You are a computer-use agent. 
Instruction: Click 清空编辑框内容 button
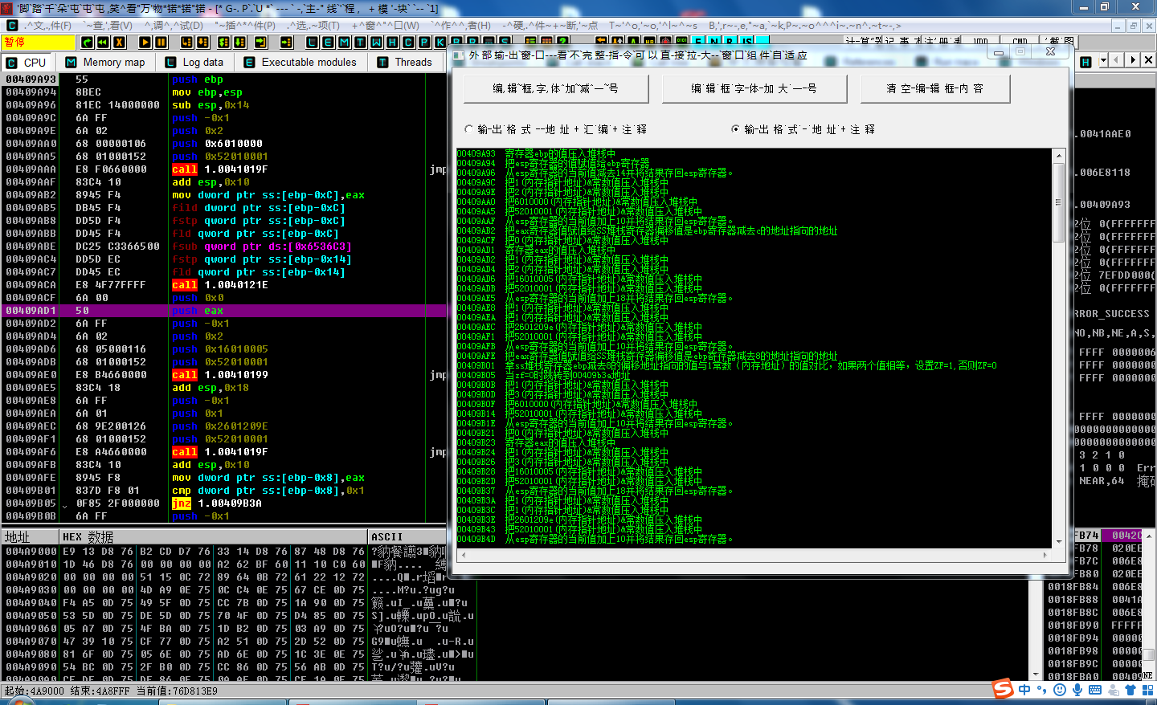[x=934, y=88]
